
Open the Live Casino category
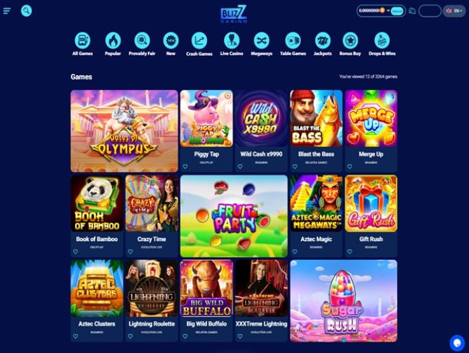click(232, 44)
